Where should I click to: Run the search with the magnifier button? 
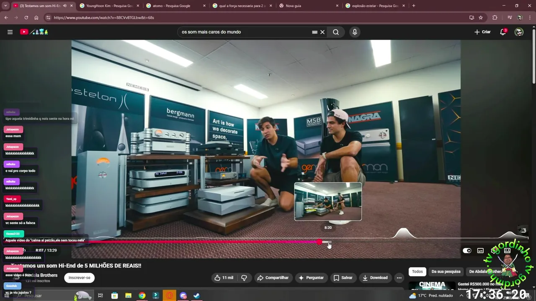pos(336,32)
